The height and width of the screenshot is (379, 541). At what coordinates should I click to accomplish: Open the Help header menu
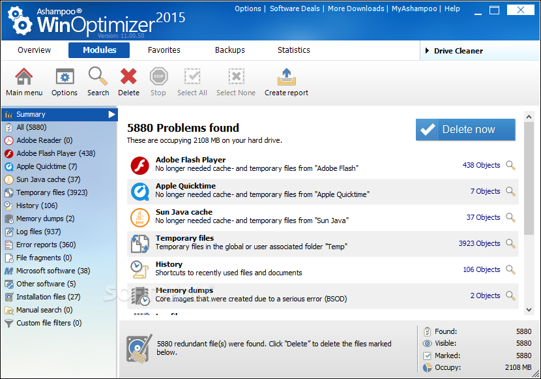coord(452,8)
